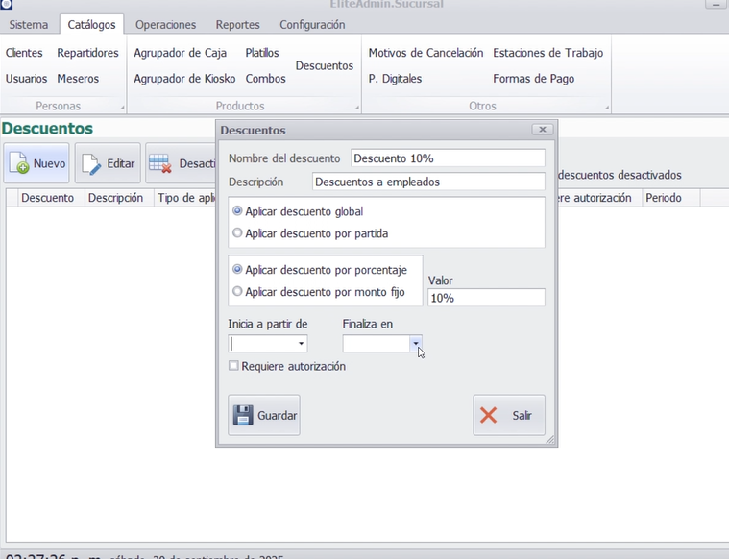
Task: Click the Guardar floppy disk icon
Action: 244,416
